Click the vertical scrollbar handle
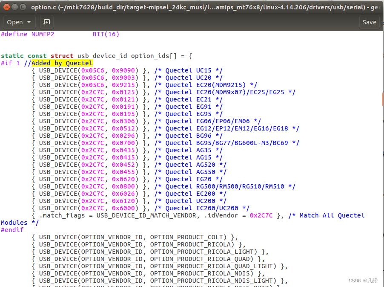The image size is (384, 287). pyautogui.click(x=383, y=99)
